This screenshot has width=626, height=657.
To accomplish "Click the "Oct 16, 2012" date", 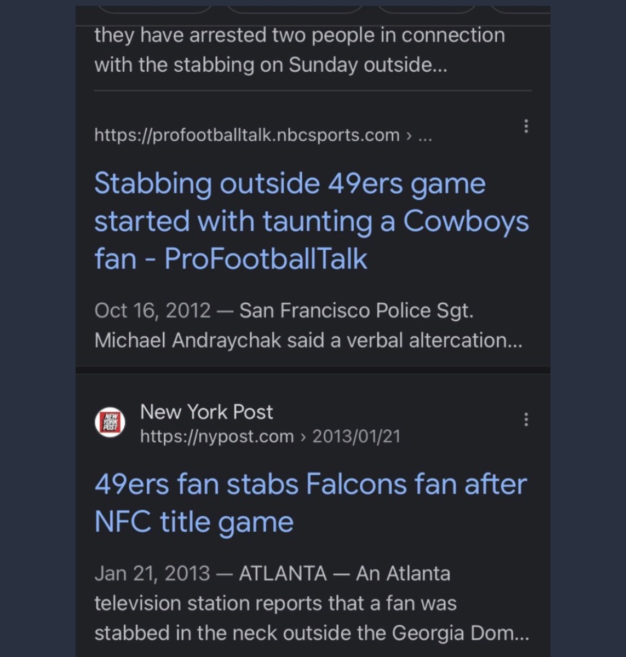I will (x=152, y=310).
